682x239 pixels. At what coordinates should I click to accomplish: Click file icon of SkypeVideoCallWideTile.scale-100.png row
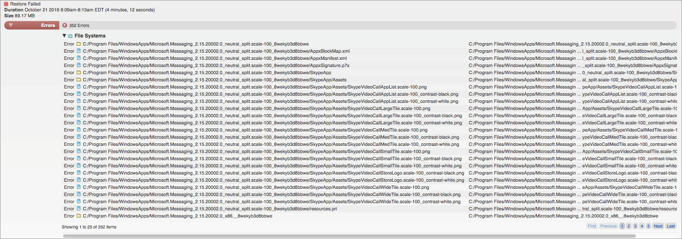coord(79,187)
